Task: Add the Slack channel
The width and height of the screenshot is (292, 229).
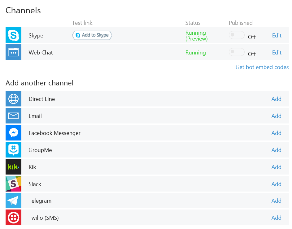Action: 276,184
